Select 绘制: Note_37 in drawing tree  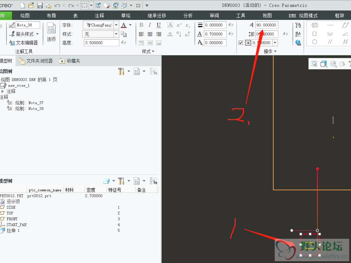coord(25,103)
